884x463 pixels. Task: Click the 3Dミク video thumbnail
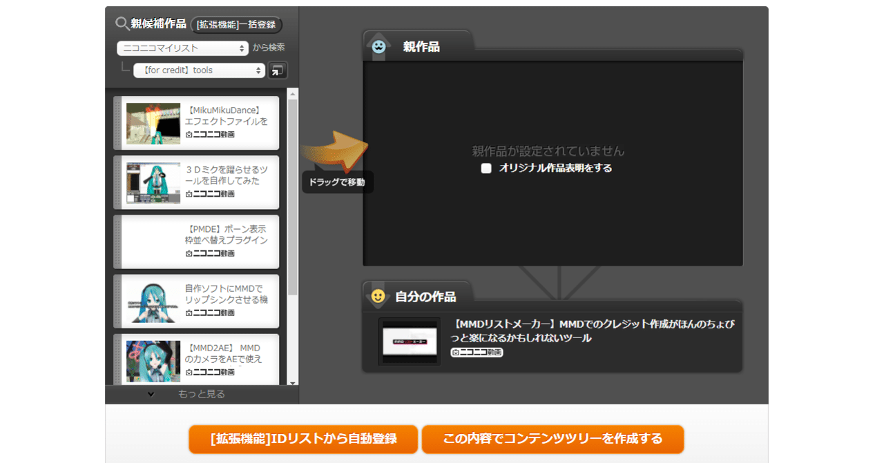153,181
